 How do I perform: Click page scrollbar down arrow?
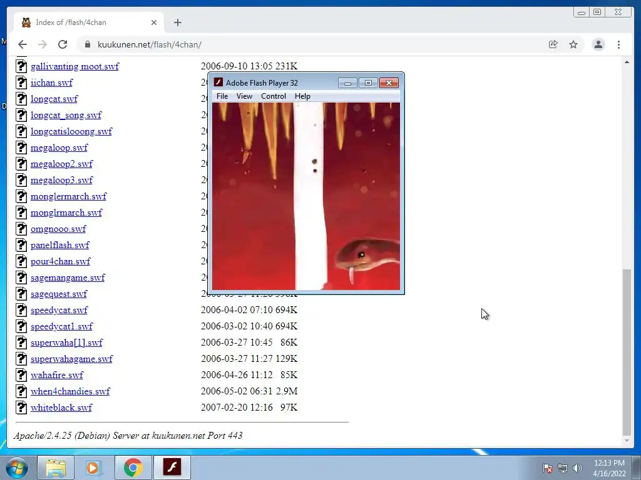click(627, 441)
